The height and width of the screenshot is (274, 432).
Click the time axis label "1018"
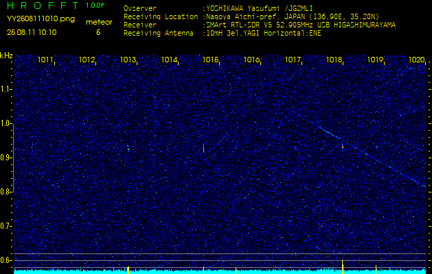(333, 60)
